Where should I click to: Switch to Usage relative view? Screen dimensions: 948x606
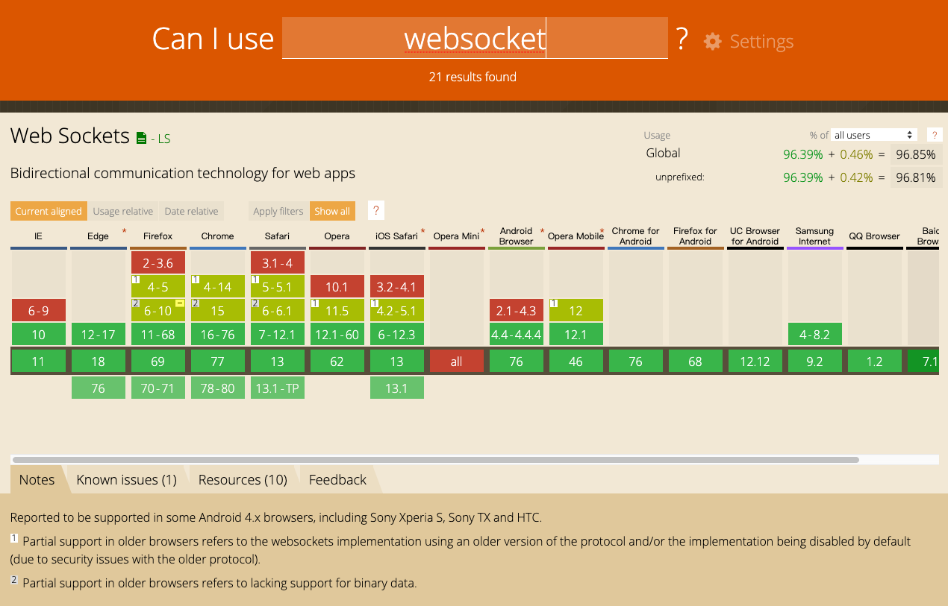pos(122,211)
